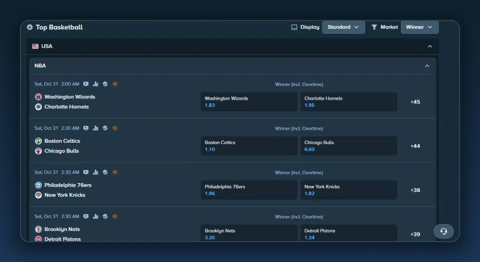480x262 pixels.
Task: Bet on Charlotte Hornets at 1.95
Action: click(349, 102)
